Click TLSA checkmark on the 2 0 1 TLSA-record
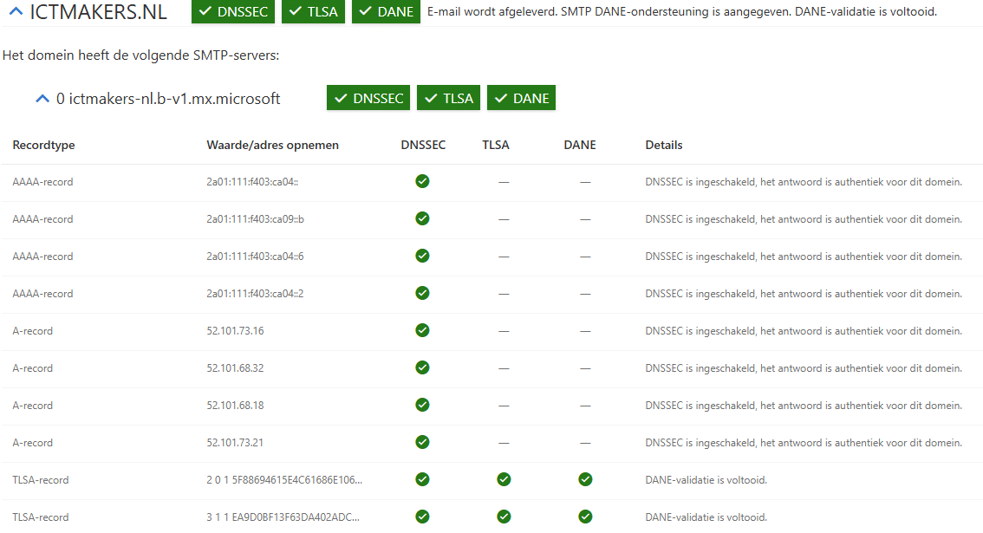The image size is (983, 533). pos(504,480)
